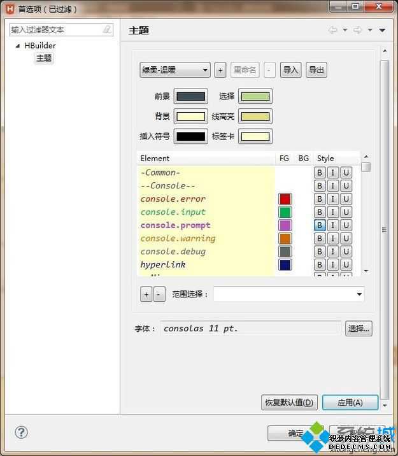This screenshot has width=398, height=456.
Task: Toggle bold for hyperlink row
Action: click(x=320, y=264)
